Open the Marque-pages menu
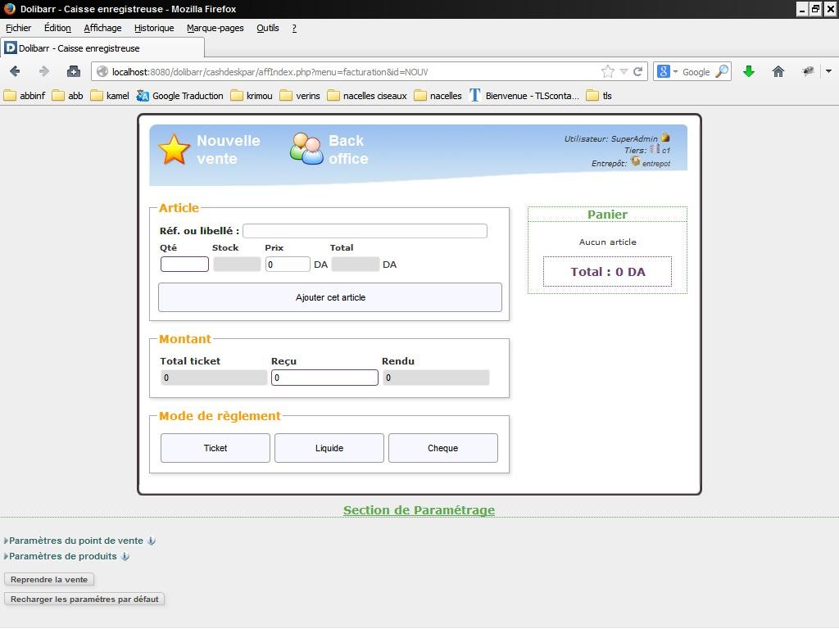The width and height of the screenshot is (839, 629). [215, 28]
